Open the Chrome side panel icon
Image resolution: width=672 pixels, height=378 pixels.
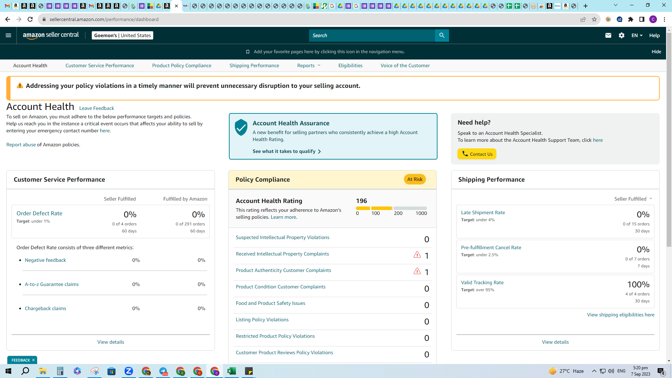coord(642,19)
